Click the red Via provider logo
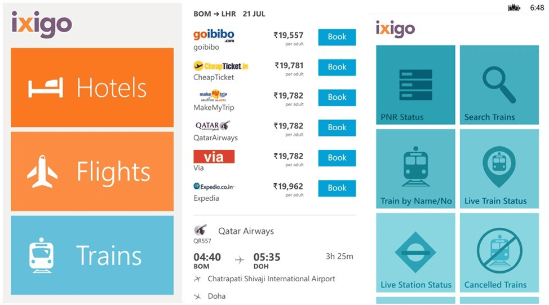Viewport: 549px width, 305px height. pos(214,157)
